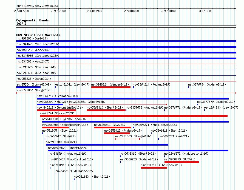Click the nsv5892360 (Almarri2020) label
The width and height of the screenshot is (244, 190).
pyautogui.click(x=68, y=148)
